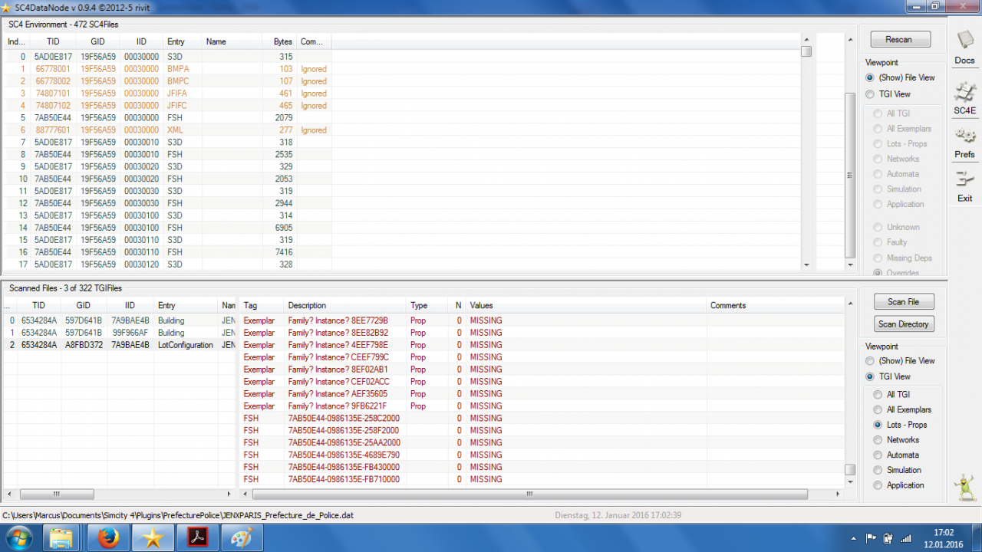This screenshot has height=552, width=982.
Task: Choose lower Networks radio option
Action: [878, 440]
